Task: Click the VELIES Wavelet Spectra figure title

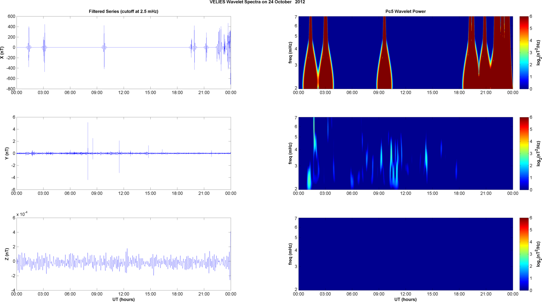Action: coord(257,2)
